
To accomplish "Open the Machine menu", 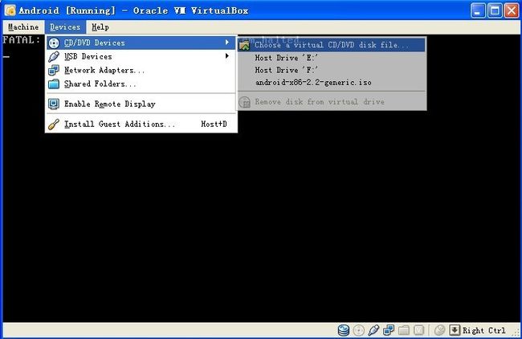I will (23, 27).
